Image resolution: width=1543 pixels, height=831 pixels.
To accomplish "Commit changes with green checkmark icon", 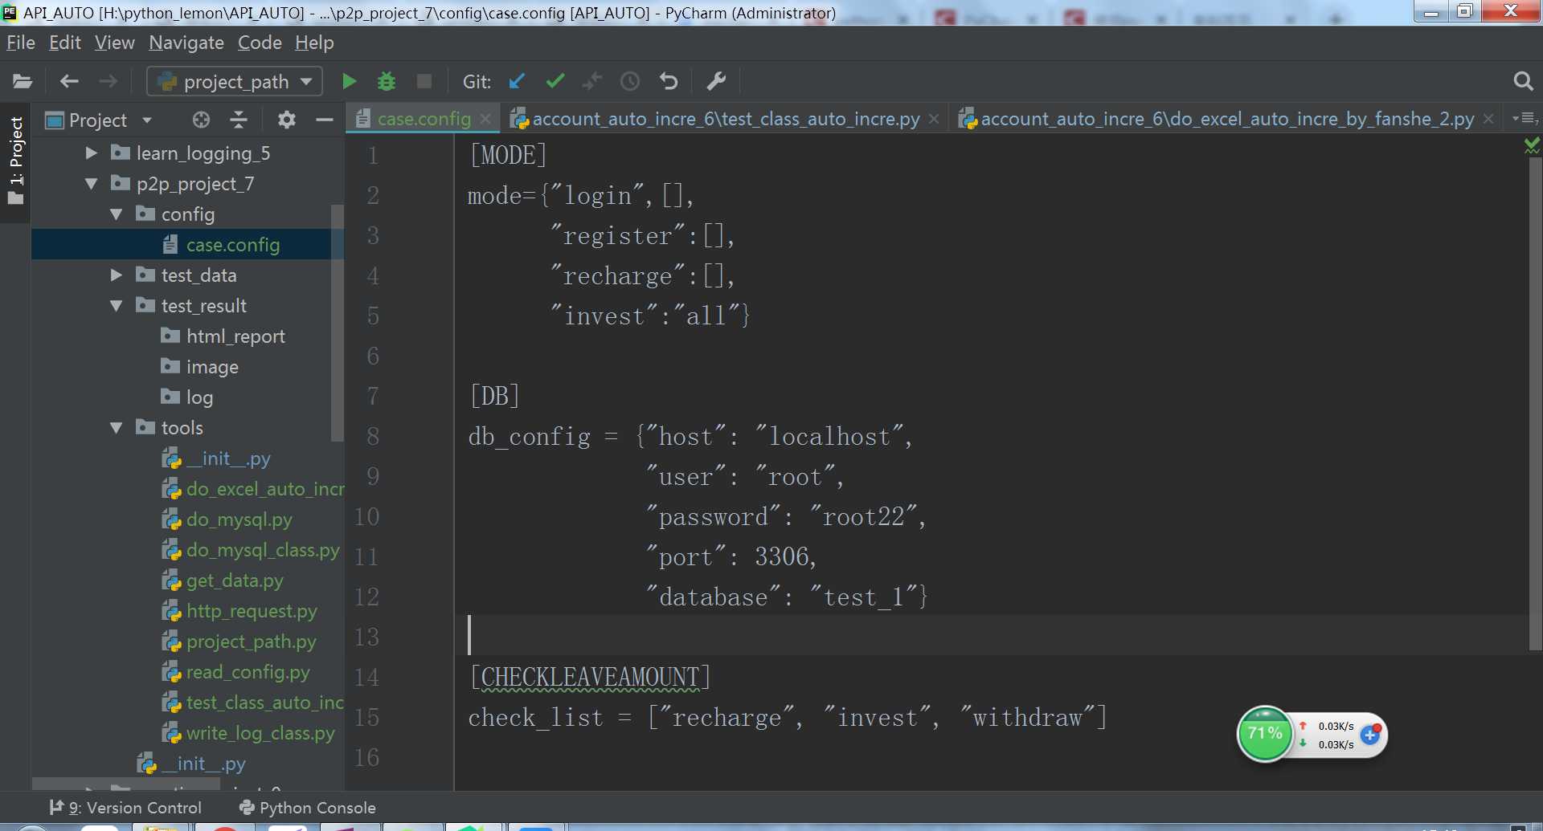I will (555, 81).
